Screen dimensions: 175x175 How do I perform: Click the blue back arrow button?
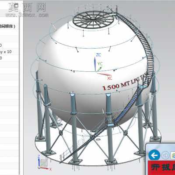pos(154,155)
